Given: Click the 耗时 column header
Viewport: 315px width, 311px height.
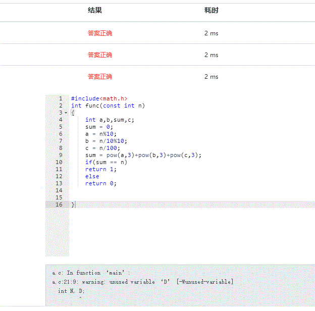Looking at the screenshot, I should point(211,10).
